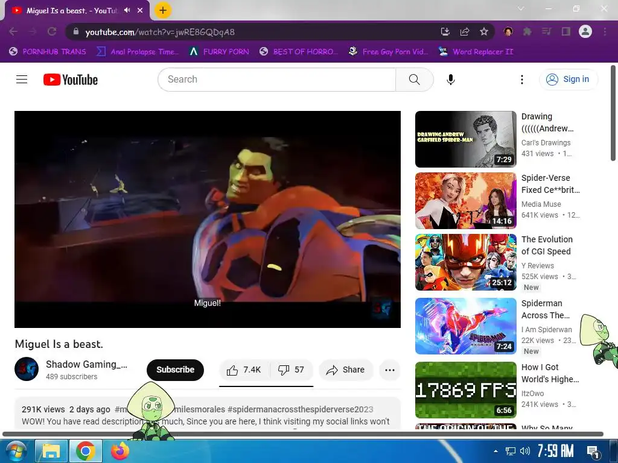The height and width of the screenshot is (463, 618).
Task: Open Drawing Andrew Garfield Spider-Man thumbnail
Action: [465, 139]
